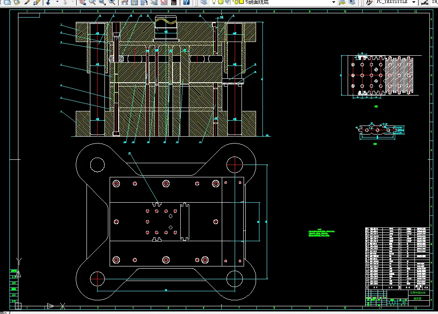Click the yellow layer color swatch
Viewport: 438px width, 314px height.
(241, 2)
